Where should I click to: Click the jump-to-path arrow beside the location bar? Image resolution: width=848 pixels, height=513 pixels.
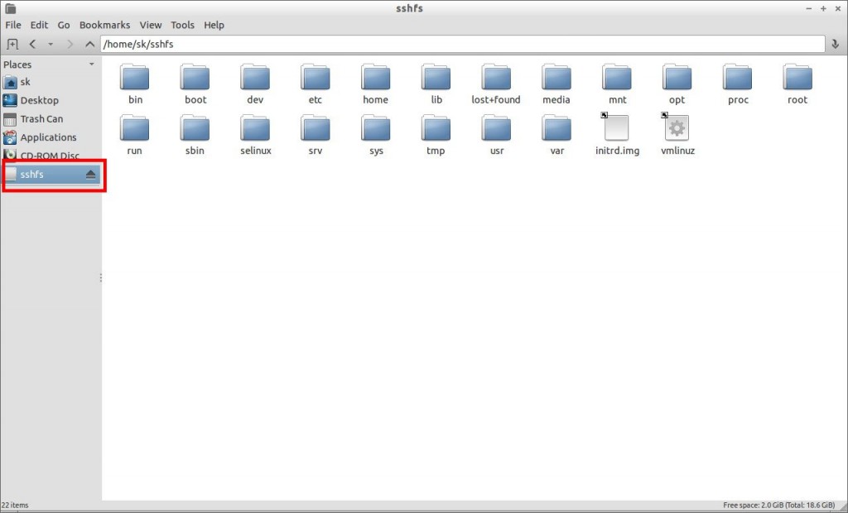point(835,45)
